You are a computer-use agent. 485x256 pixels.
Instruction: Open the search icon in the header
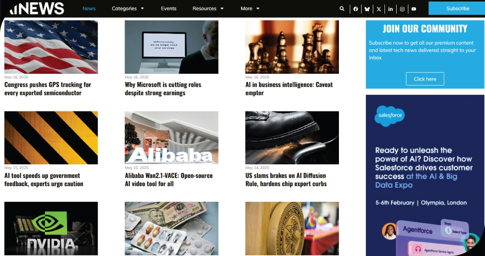tap(342, 8)
